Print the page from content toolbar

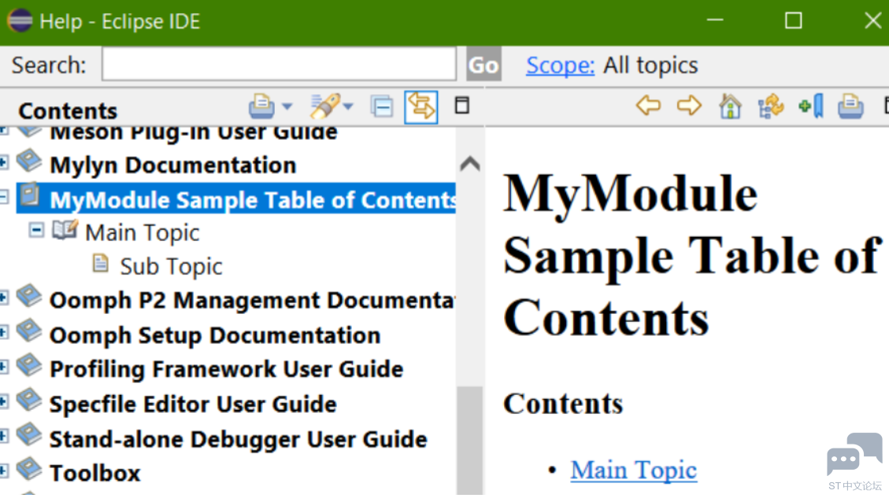[850, 106]
